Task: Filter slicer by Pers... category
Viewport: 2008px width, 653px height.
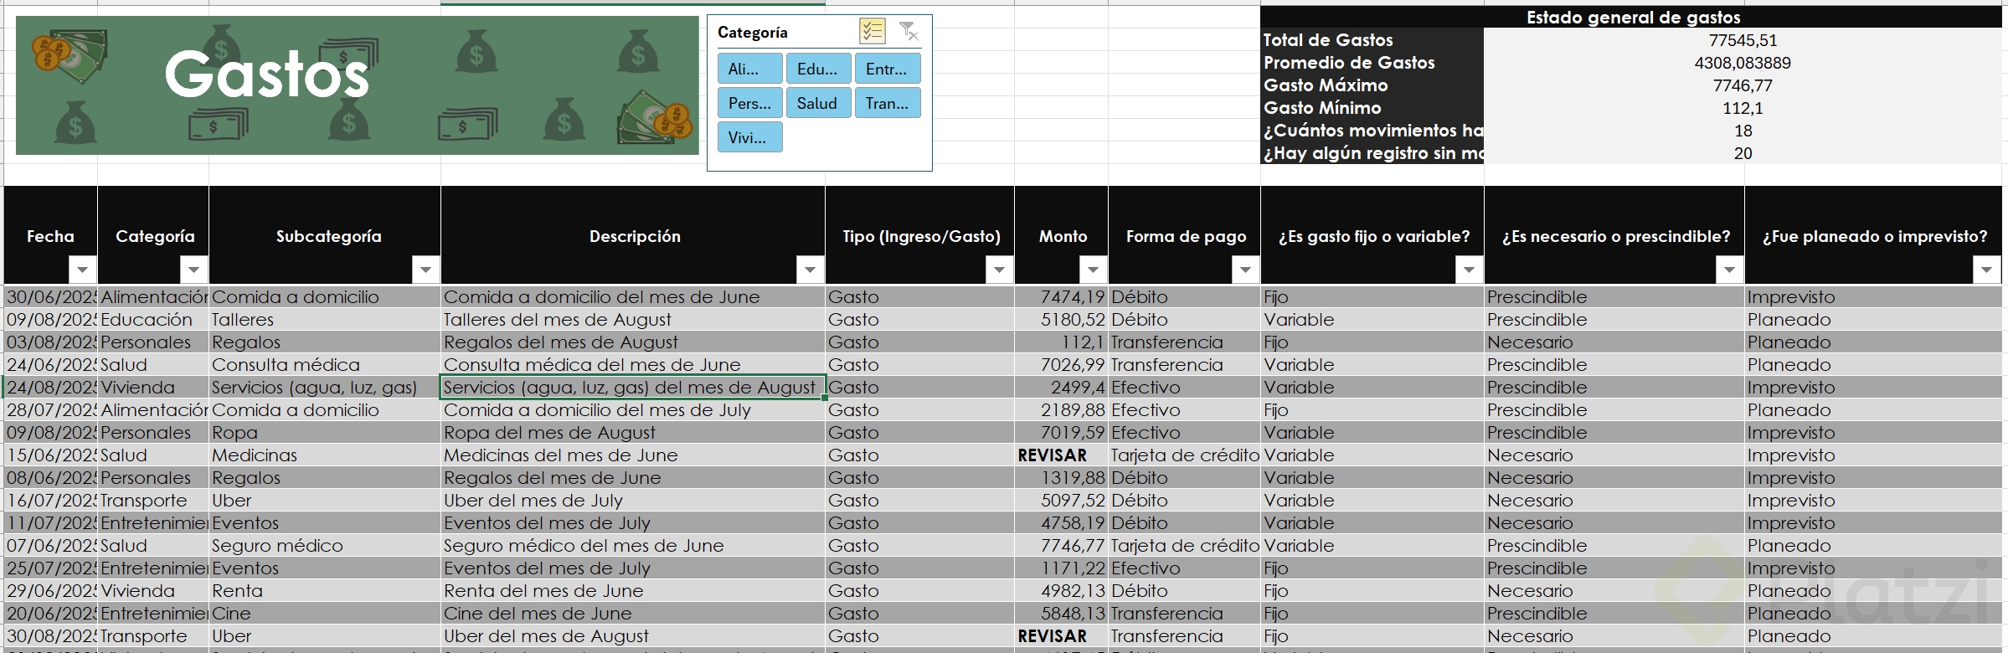Action: (750, 103)
